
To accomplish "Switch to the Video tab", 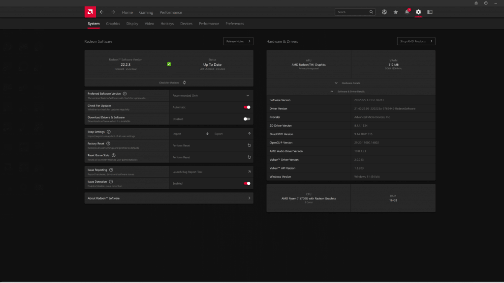I will (149, 24).
